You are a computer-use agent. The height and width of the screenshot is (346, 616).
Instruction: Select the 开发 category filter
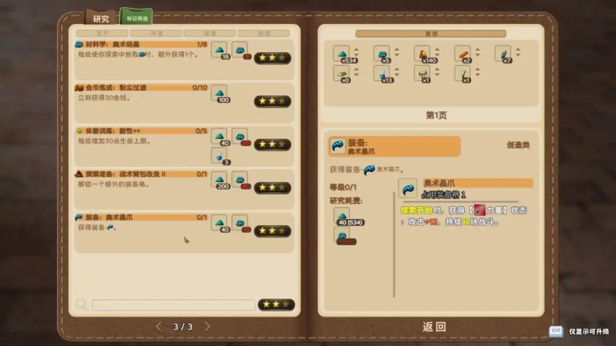156,34
